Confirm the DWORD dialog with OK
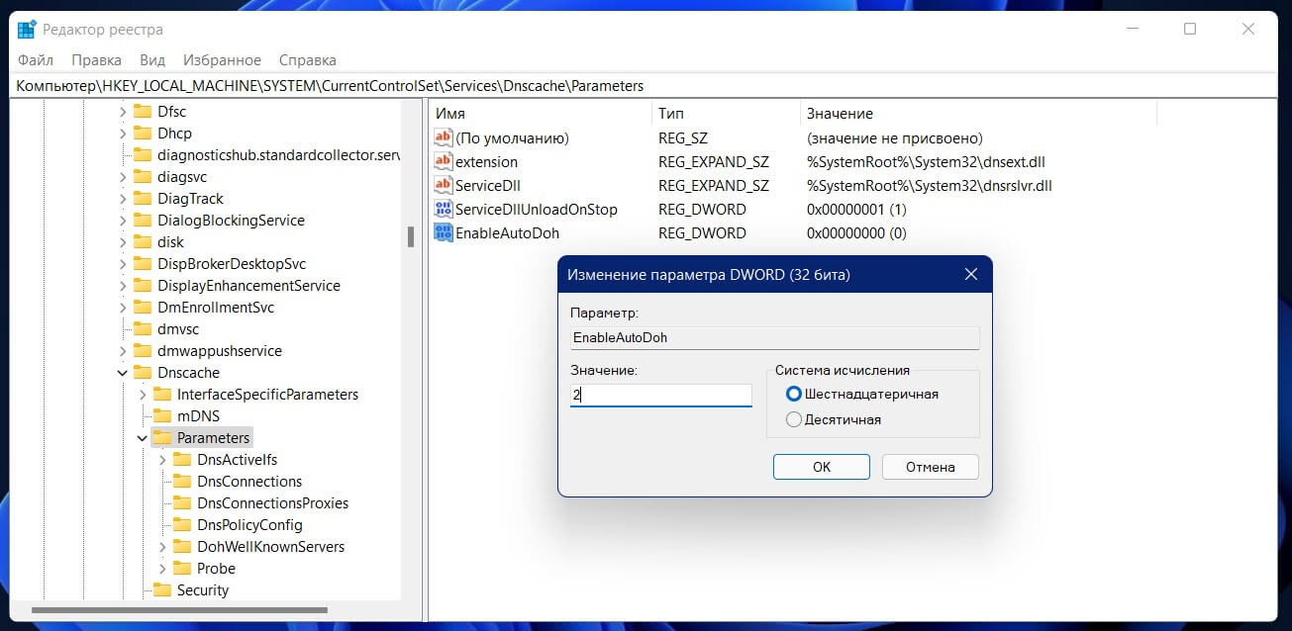 pos(822,467)
